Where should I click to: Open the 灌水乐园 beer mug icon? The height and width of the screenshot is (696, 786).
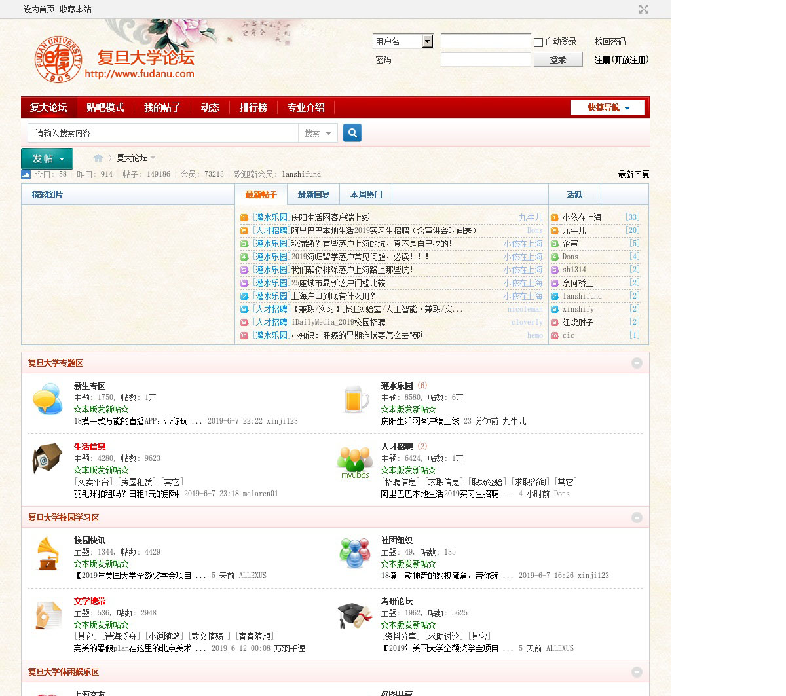point(355,400)
